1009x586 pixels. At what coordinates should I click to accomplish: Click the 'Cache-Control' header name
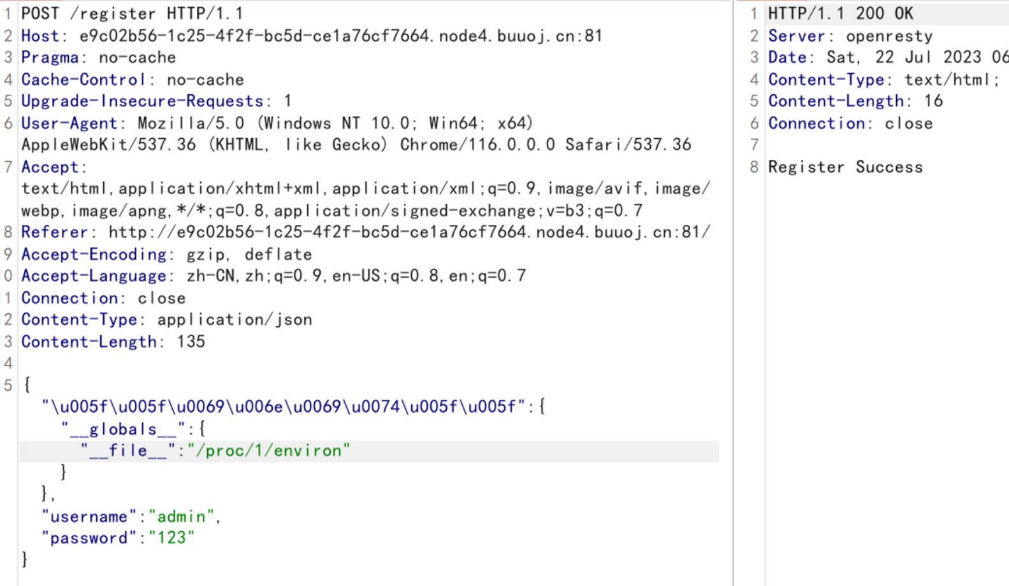pyautogui.click(x=83, y=80)
